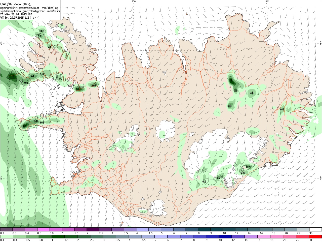Click the 'slydda/snjókoma' legend description line

pos(30,11)
